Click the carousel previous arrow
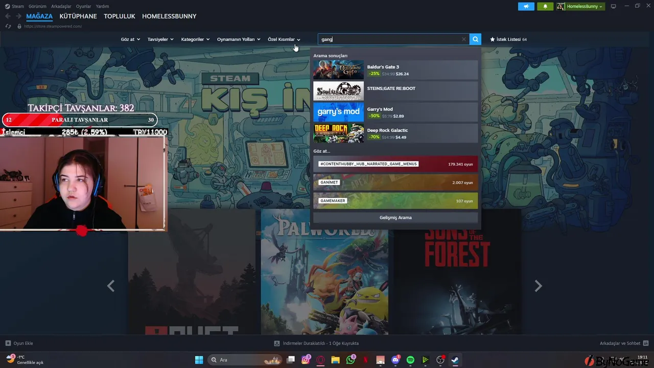The width and height of the screenshot is (654, 368). point(111,286)
